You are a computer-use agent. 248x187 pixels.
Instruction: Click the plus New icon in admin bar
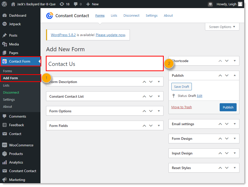click(x=88, y=4)
